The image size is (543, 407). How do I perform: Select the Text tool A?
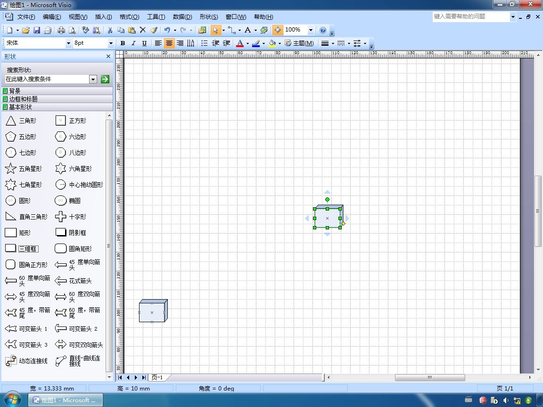point(247,30)
